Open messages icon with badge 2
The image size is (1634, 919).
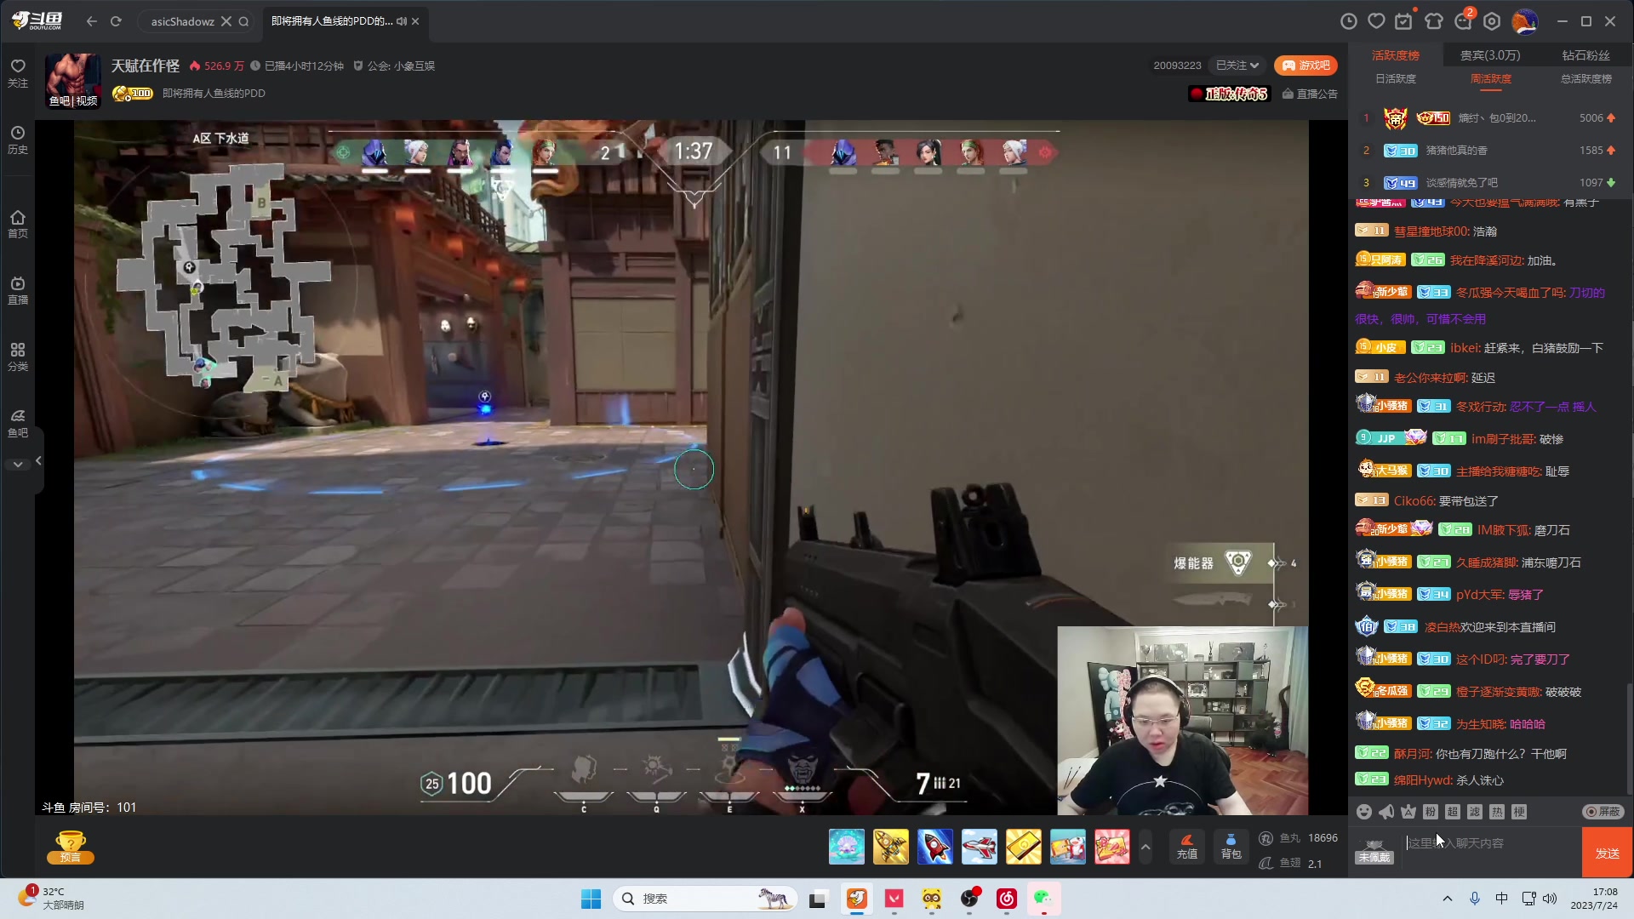pos(1463,21)
